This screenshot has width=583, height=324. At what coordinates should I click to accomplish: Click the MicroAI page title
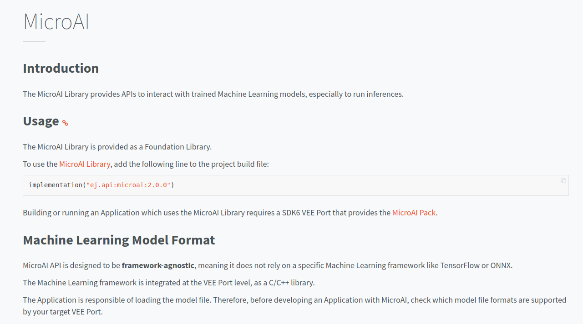pyautogui.click(x=56, y=21)
